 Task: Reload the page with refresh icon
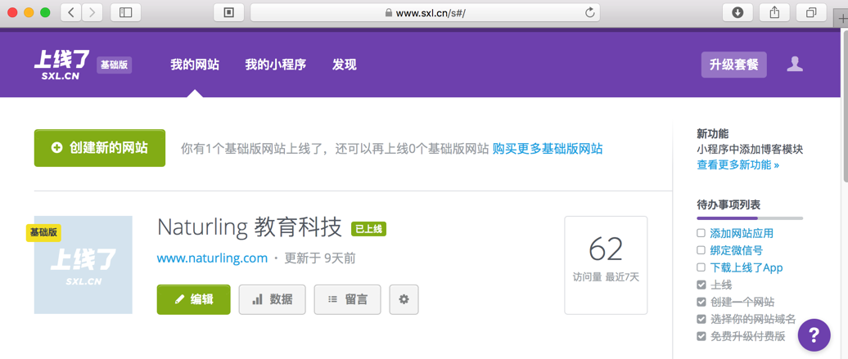point(590,12)
